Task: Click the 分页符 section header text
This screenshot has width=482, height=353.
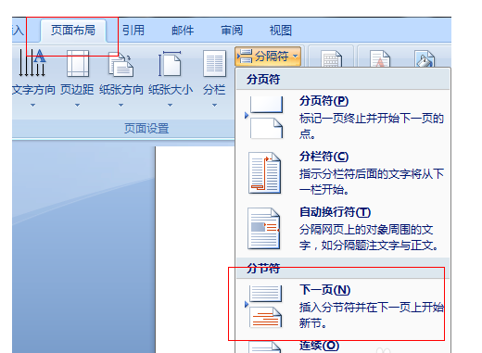Action: [x=263, y=80]
